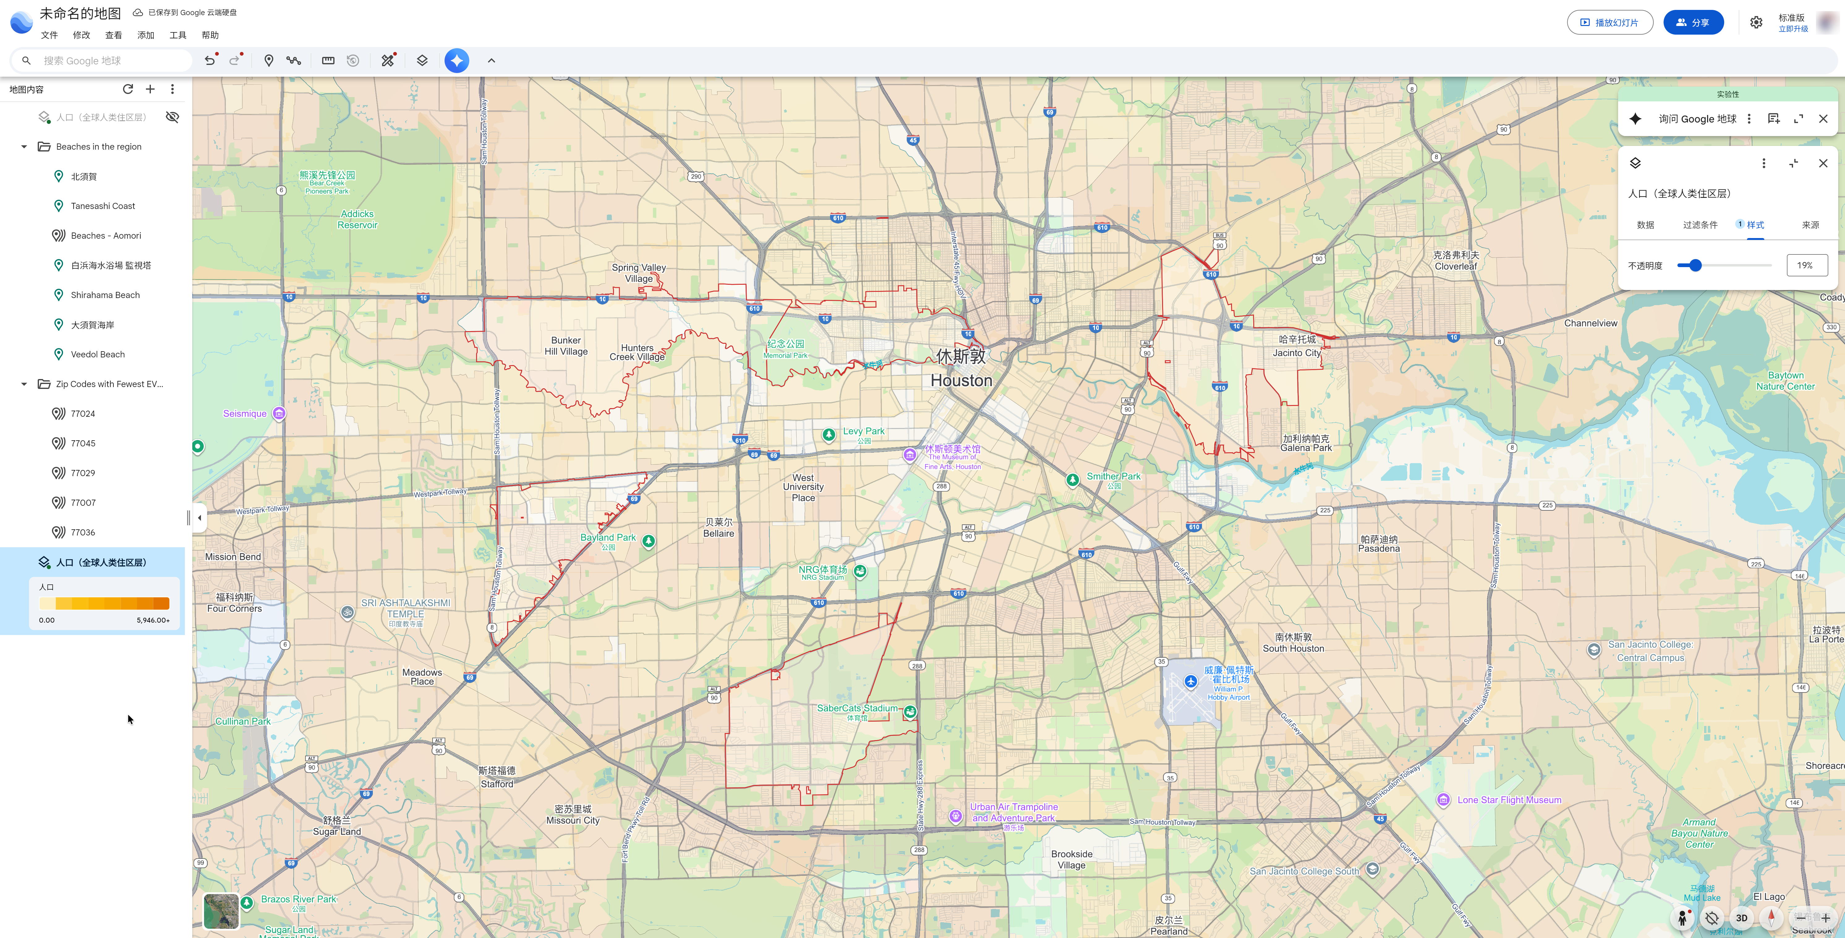Click the 搜索 Google 地球 search field
Screen dimensions: 1845x938
108,61
